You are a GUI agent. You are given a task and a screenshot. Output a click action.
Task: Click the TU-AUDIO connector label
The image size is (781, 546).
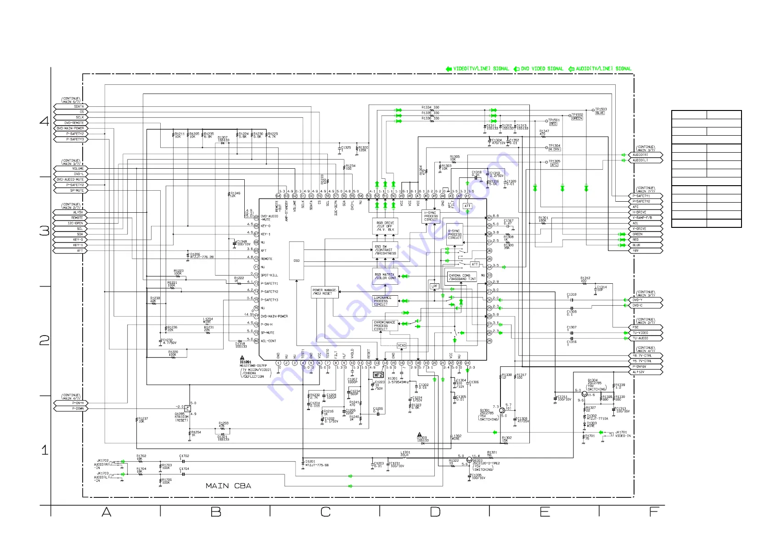click(640, 338)
